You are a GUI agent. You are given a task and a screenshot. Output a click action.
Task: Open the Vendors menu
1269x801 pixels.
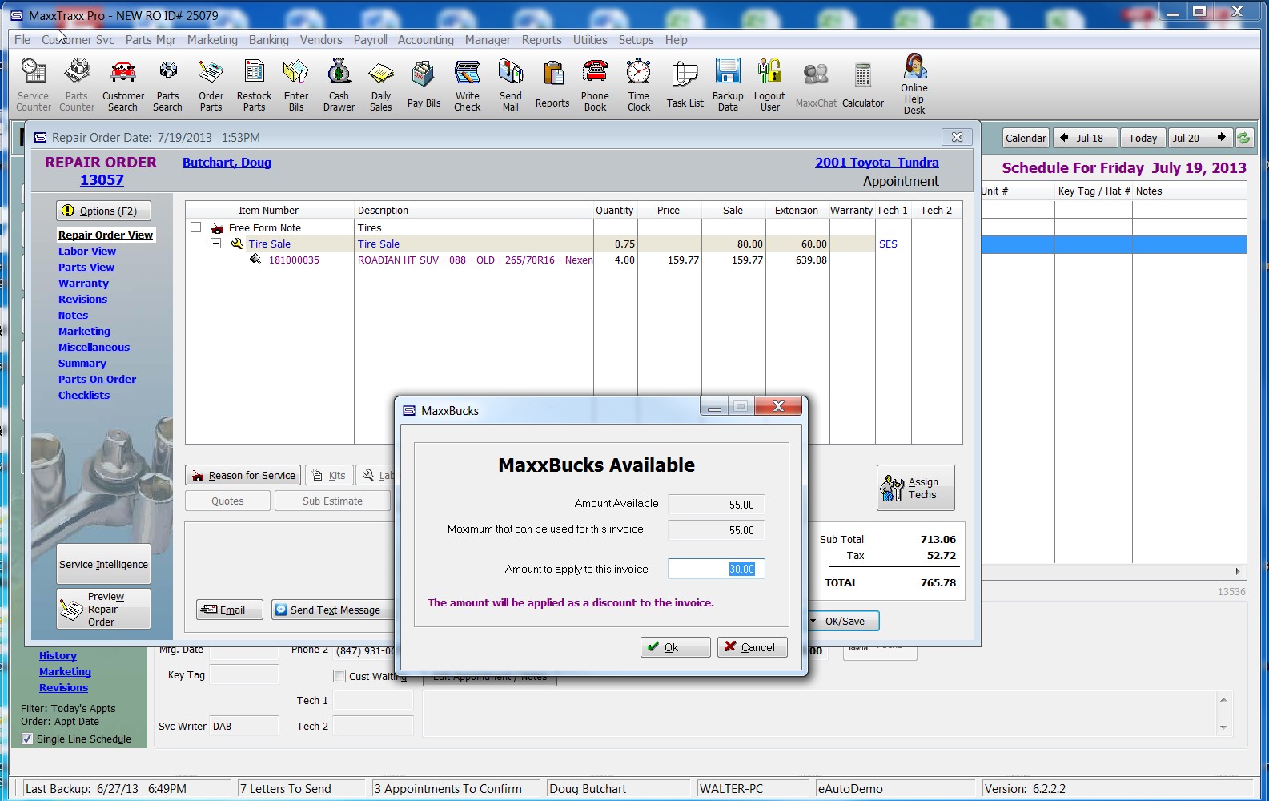coord(321,39)
